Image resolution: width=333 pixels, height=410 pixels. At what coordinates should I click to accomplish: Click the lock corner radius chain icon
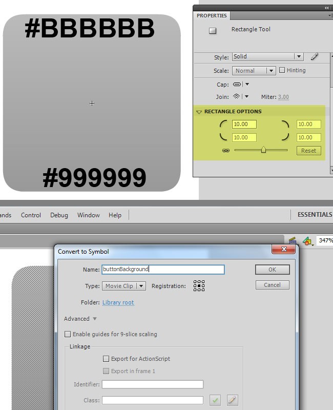point(225,151)
